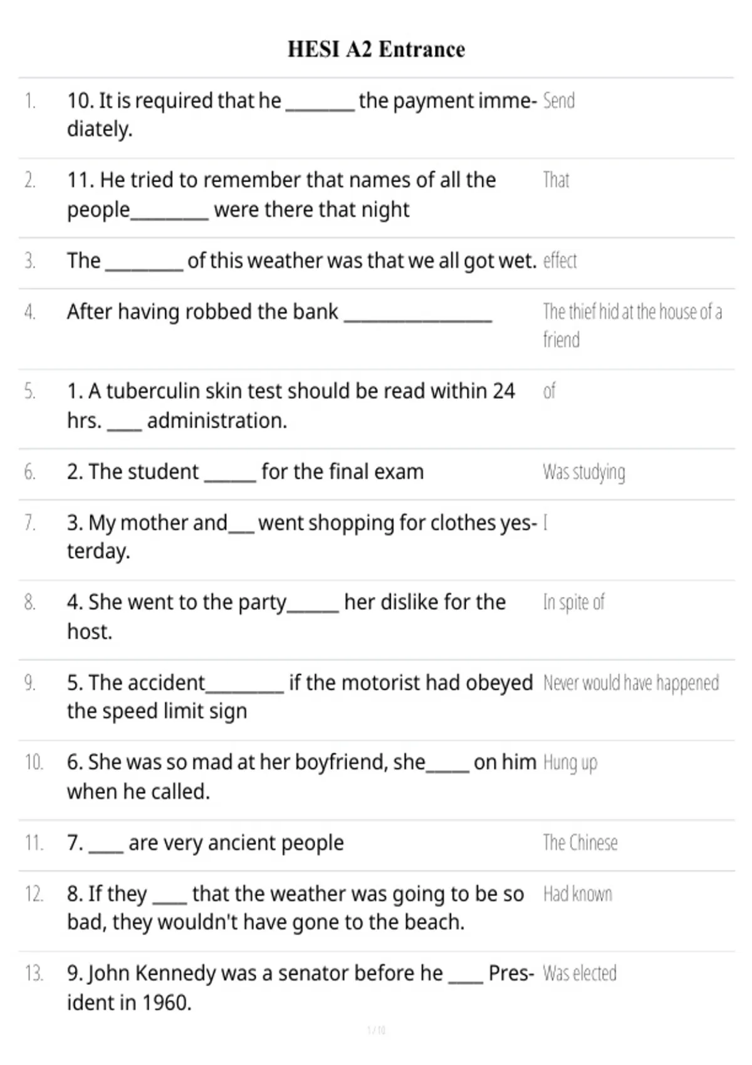Select the answer 'effect'
The image size is (752, 1065).
pyautogui.click(x=560, y=261)
